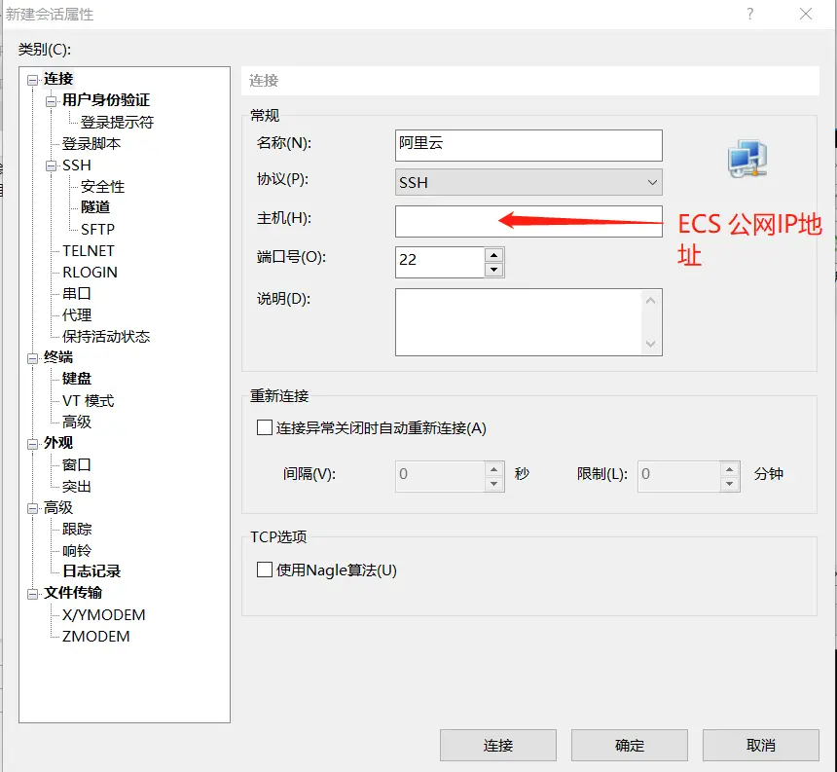Image resolution: width=837 pixels, height=772 pixels.
Task: Select 响铃 tree item
Action: coord(77,550)
